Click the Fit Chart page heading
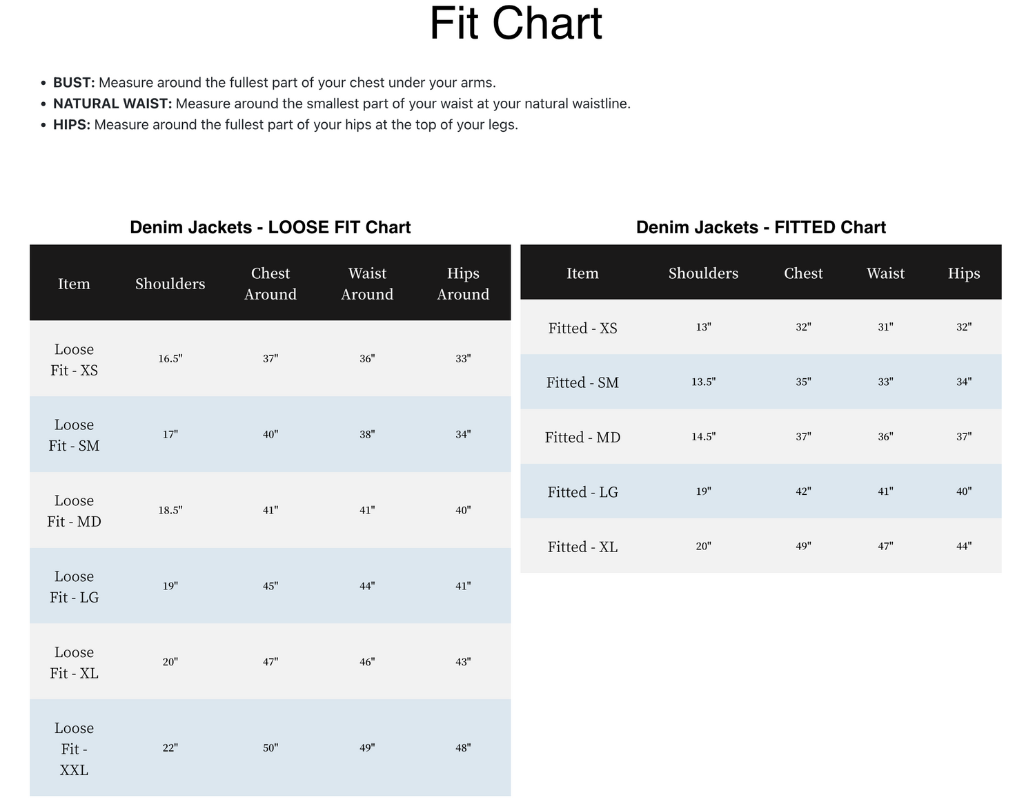 (516, 23)
